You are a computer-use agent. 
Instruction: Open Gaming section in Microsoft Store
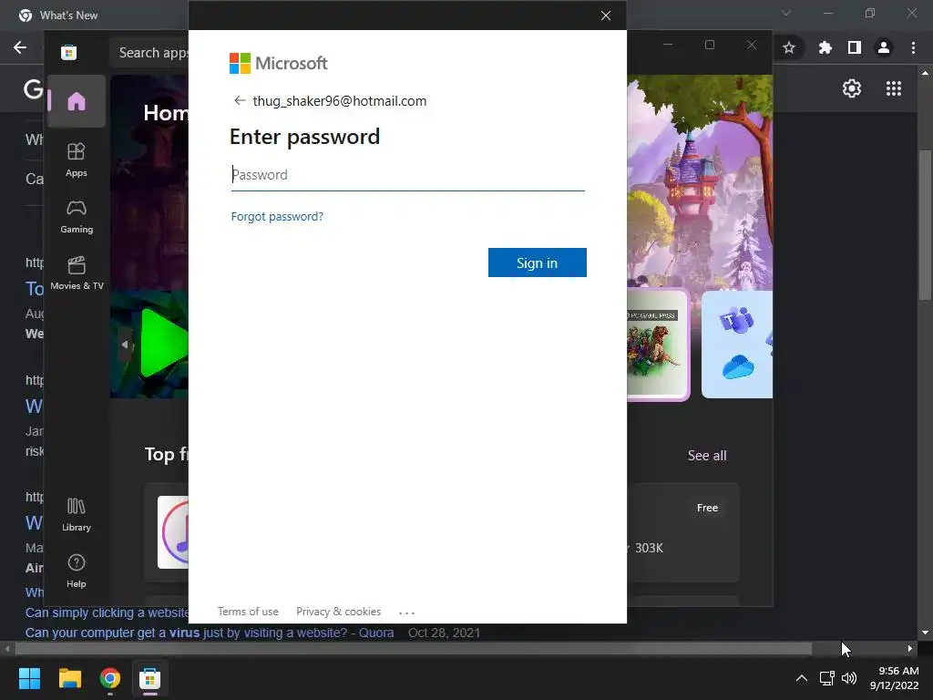[x=77, y=217]
